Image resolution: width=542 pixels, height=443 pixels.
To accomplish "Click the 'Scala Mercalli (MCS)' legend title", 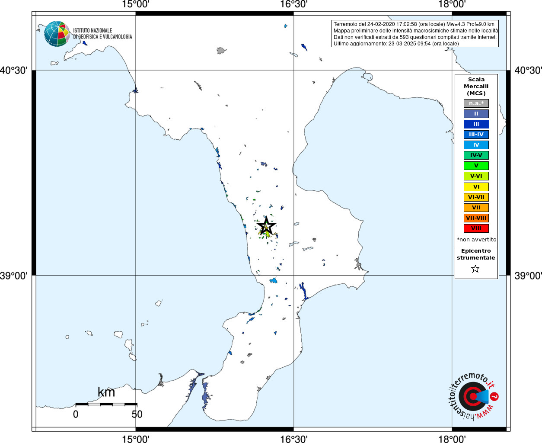I will pos(476,87).
